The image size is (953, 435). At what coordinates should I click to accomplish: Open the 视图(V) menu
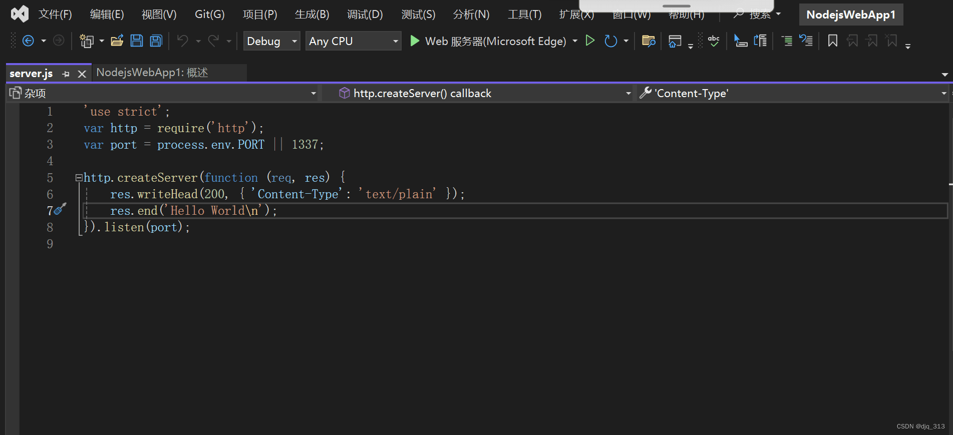pos(159,15)
